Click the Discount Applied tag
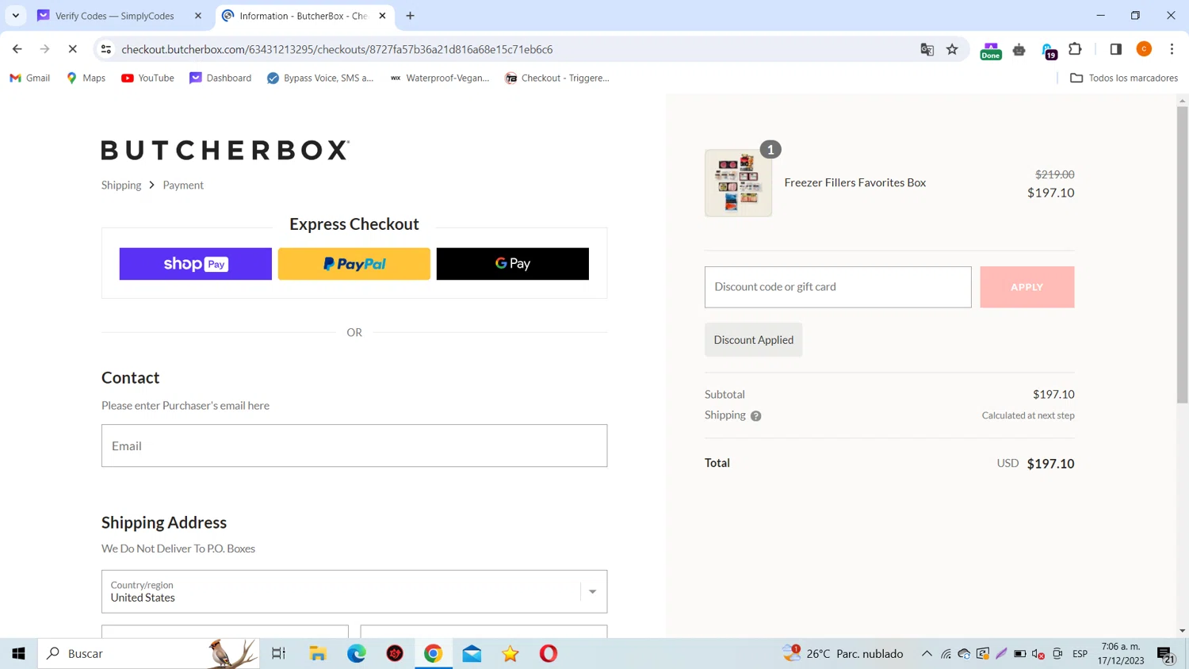This screenshot has width=1189, height=669. tap(753, 339)
